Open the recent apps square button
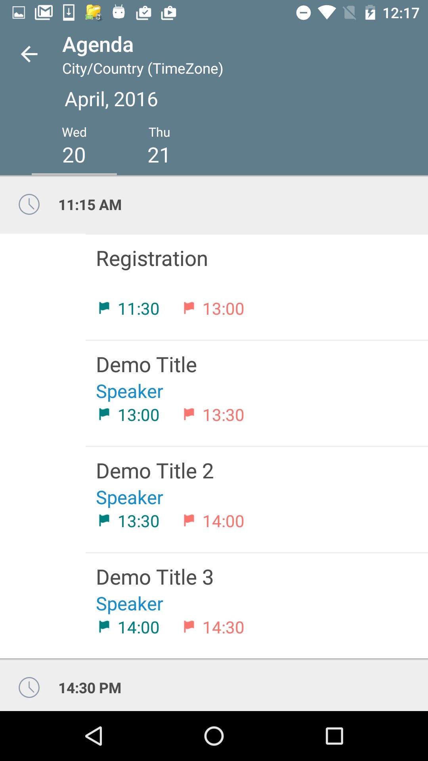Viewport: 428px width, 761px height. coord(334,736)
